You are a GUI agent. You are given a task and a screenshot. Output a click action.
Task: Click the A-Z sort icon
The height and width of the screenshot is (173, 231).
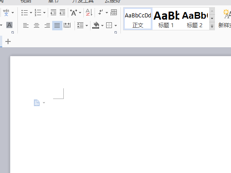(89, 12)
